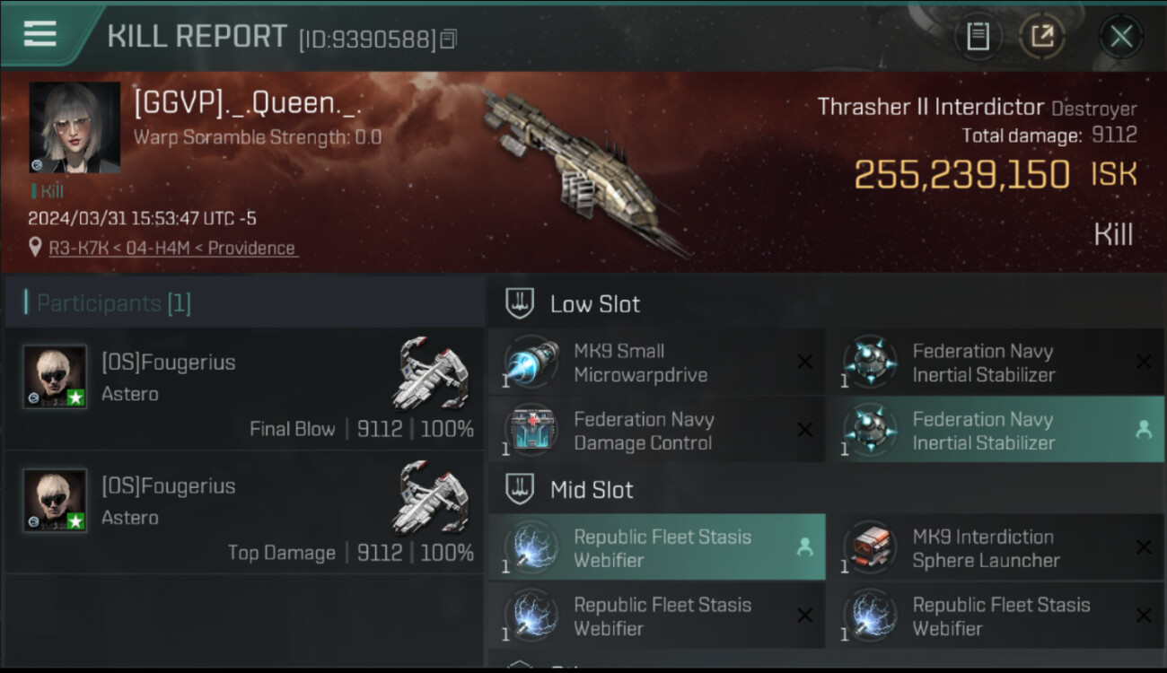Click the victim name [GGVP]._.Queen._.
1167x673 pixels.
[248, 104]
